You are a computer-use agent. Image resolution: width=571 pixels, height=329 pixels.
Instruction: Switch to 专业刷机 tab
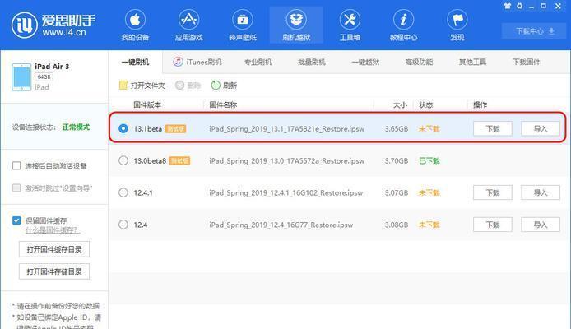pos(258,62)
